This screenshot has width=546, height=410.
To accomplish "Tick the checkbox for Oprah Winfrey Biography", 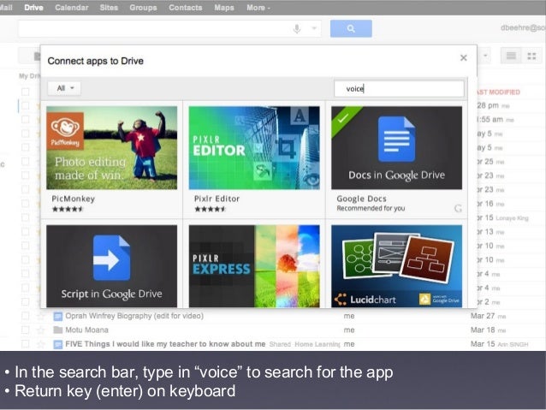I will pyautogui.click(x=25, y=316).
